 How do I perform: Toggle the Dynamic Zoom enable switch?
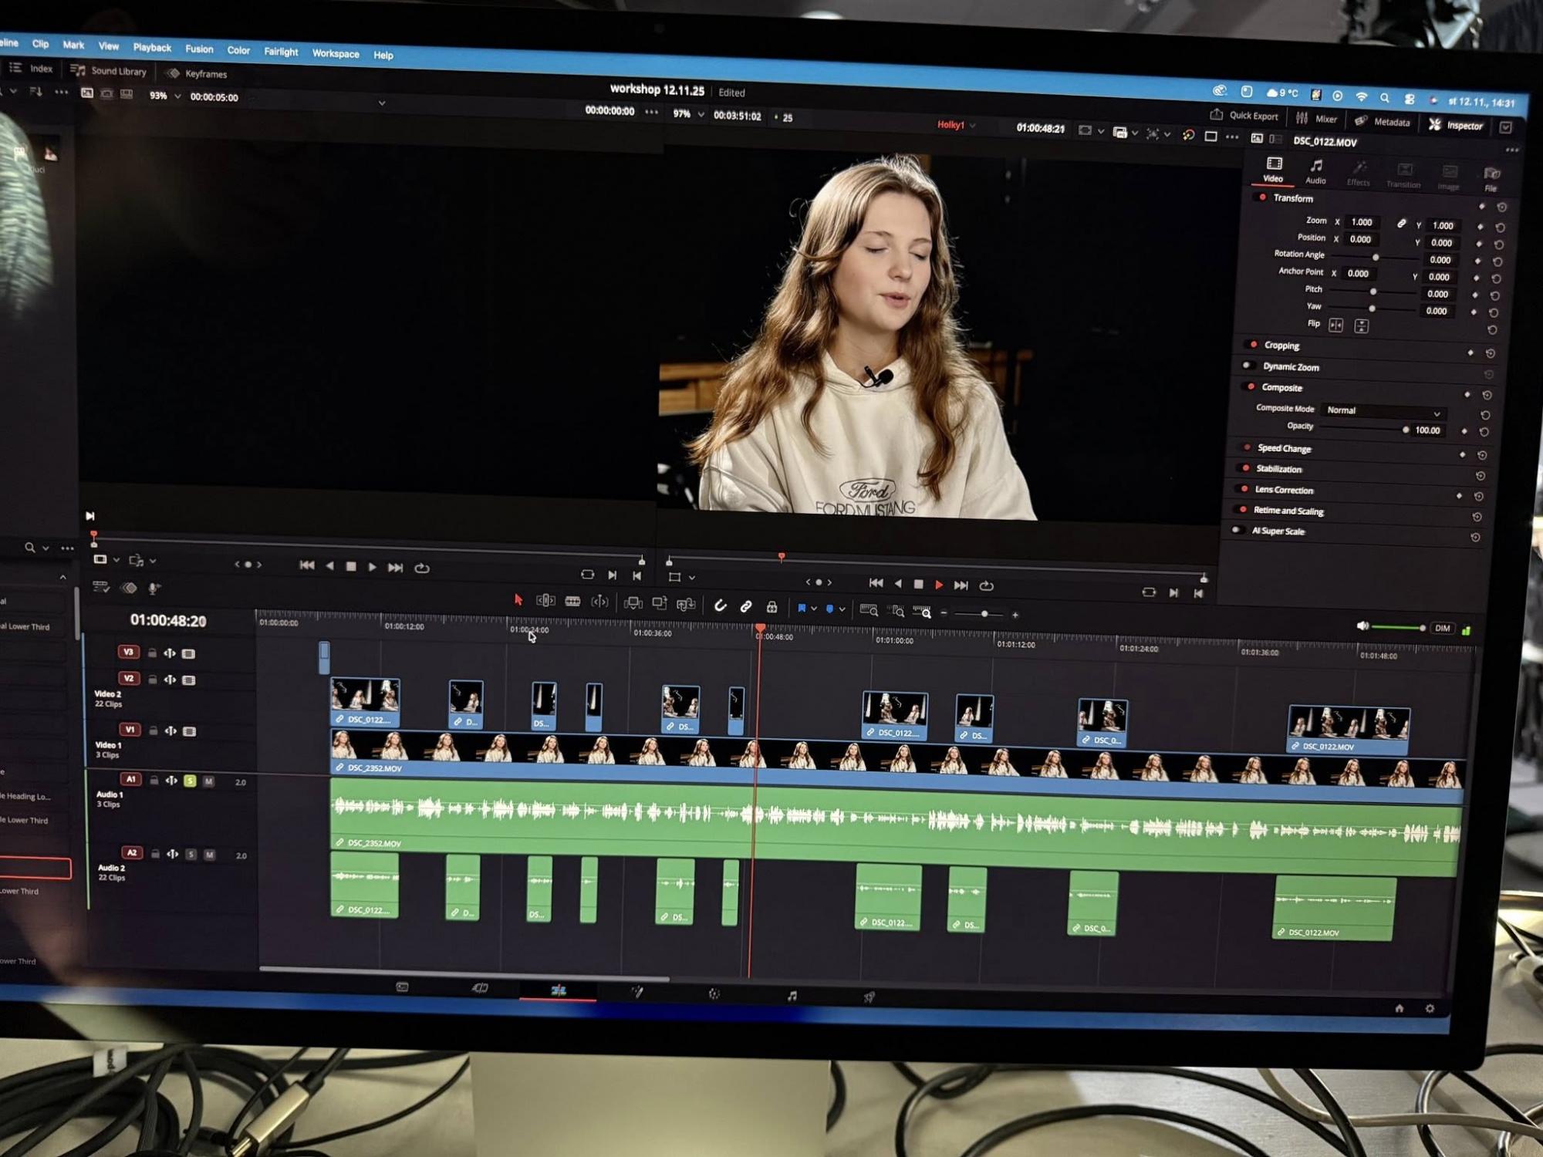point(1247,366)
